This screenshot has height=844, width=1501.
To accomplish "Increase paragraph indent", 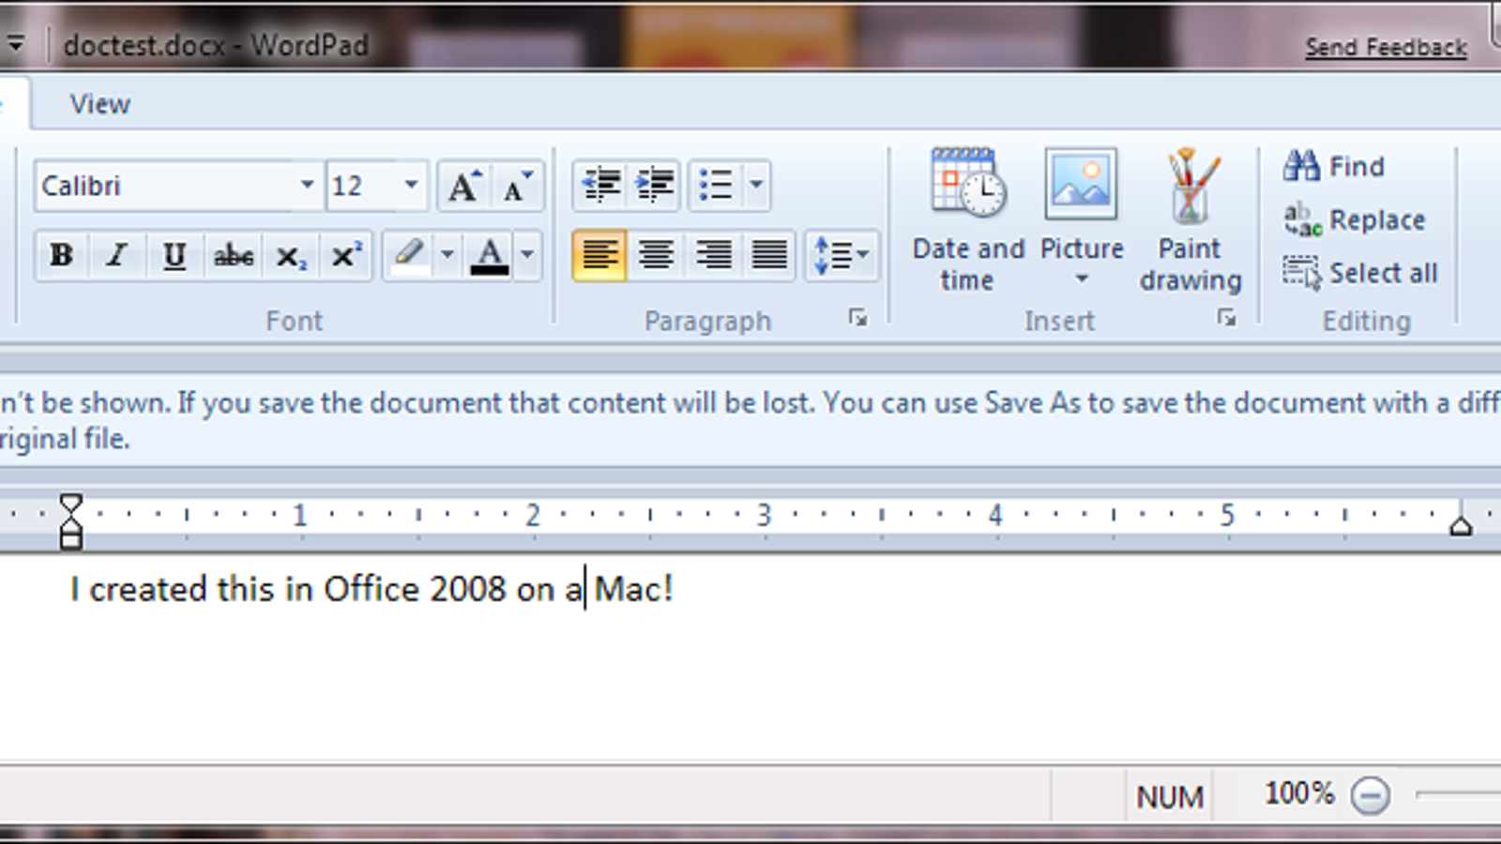I will [x=655, y=185].
